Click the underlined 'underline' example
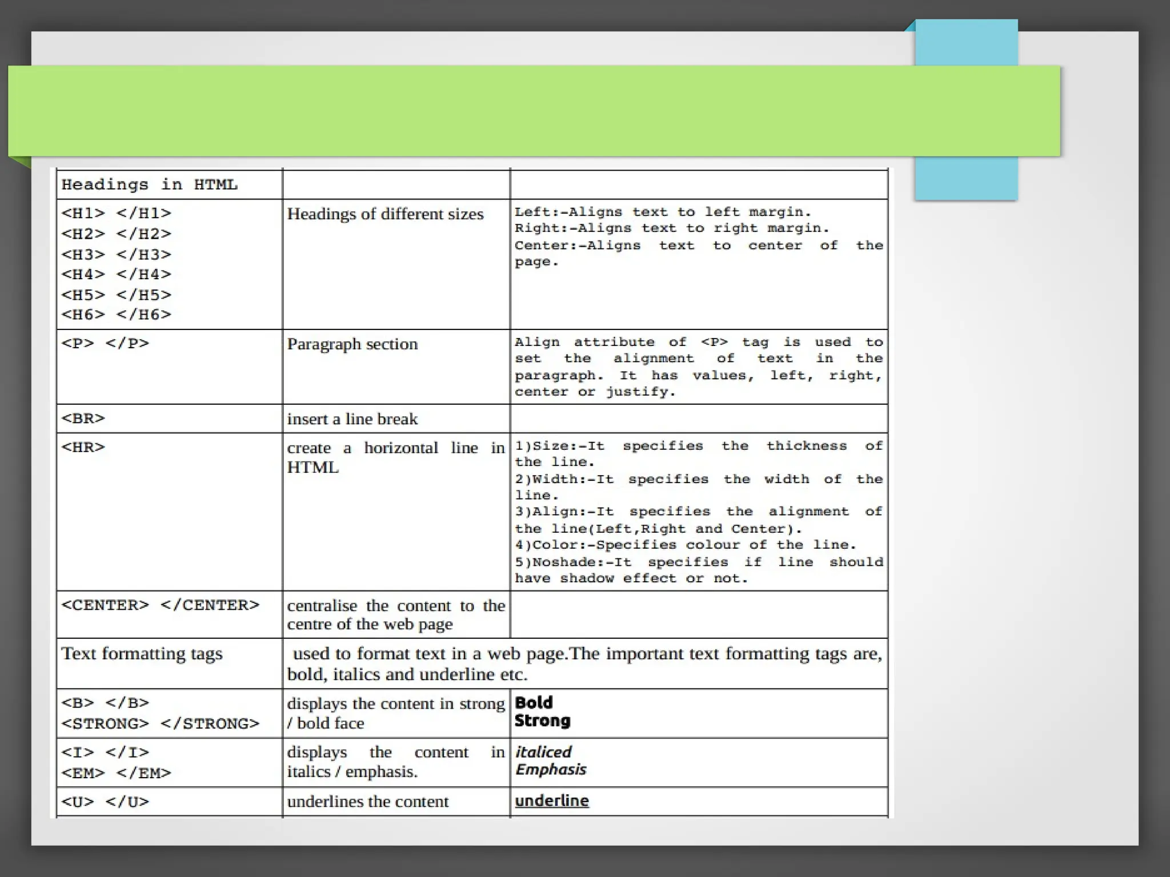The image size is (1170, 877). (x=551, y=801)
